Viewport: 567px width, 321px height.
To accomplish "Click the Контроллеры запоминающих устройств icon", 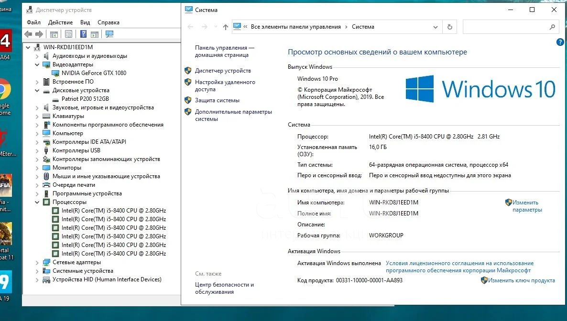I will [46, 159].
